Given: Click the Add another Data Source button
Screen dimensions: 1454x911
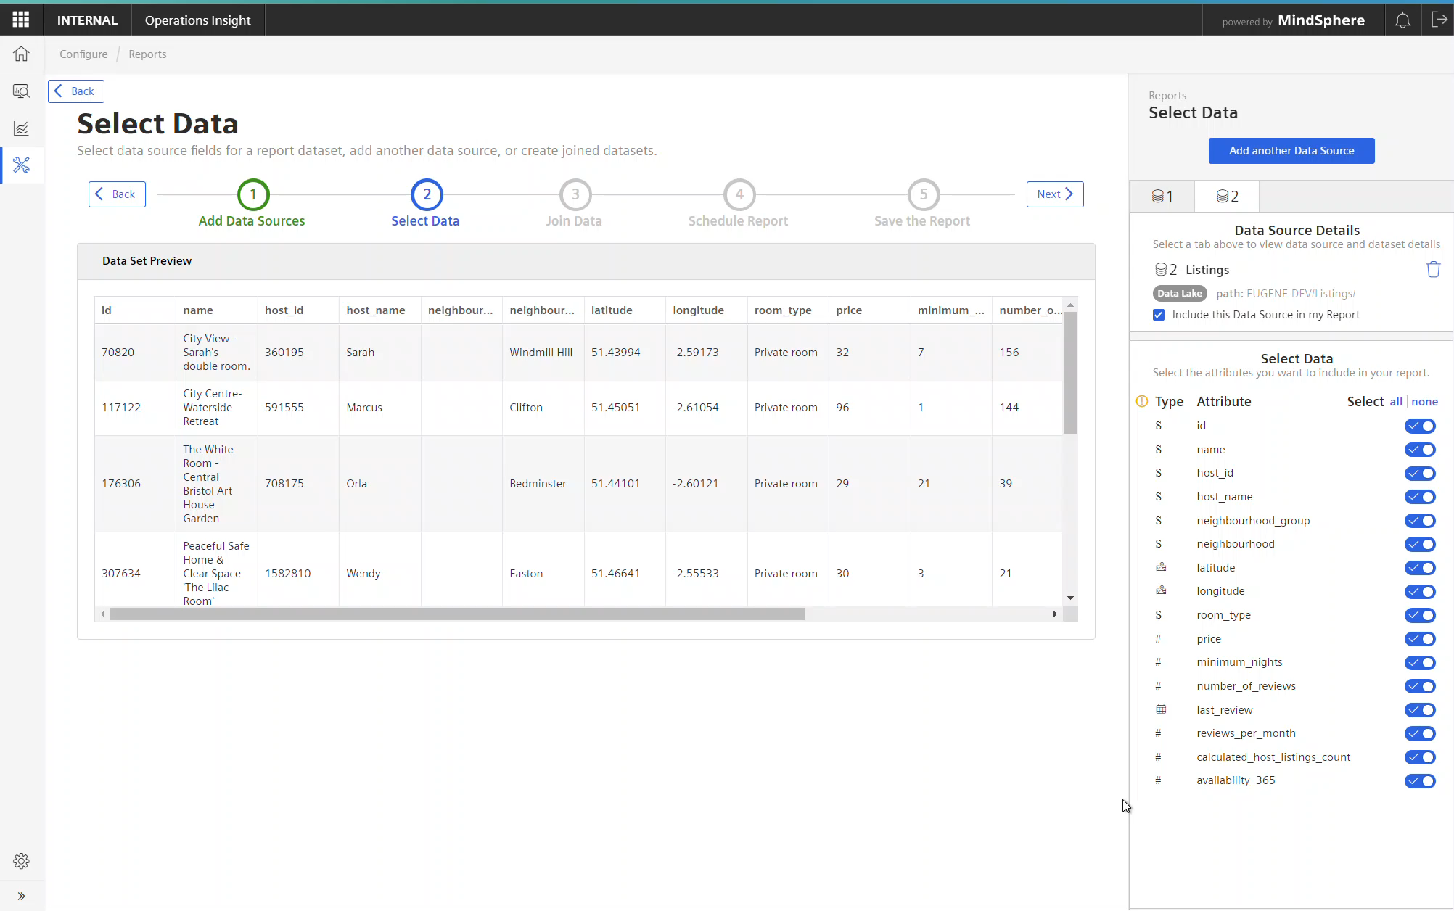Looking at the screenshot, I should tap(1291, 151).
